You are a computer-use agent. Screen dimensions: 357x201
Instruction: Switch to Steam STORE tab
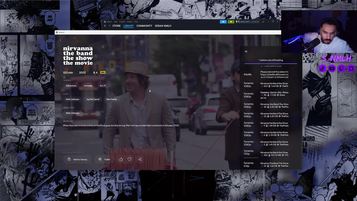pyautogui.click(x=117, y=26)
